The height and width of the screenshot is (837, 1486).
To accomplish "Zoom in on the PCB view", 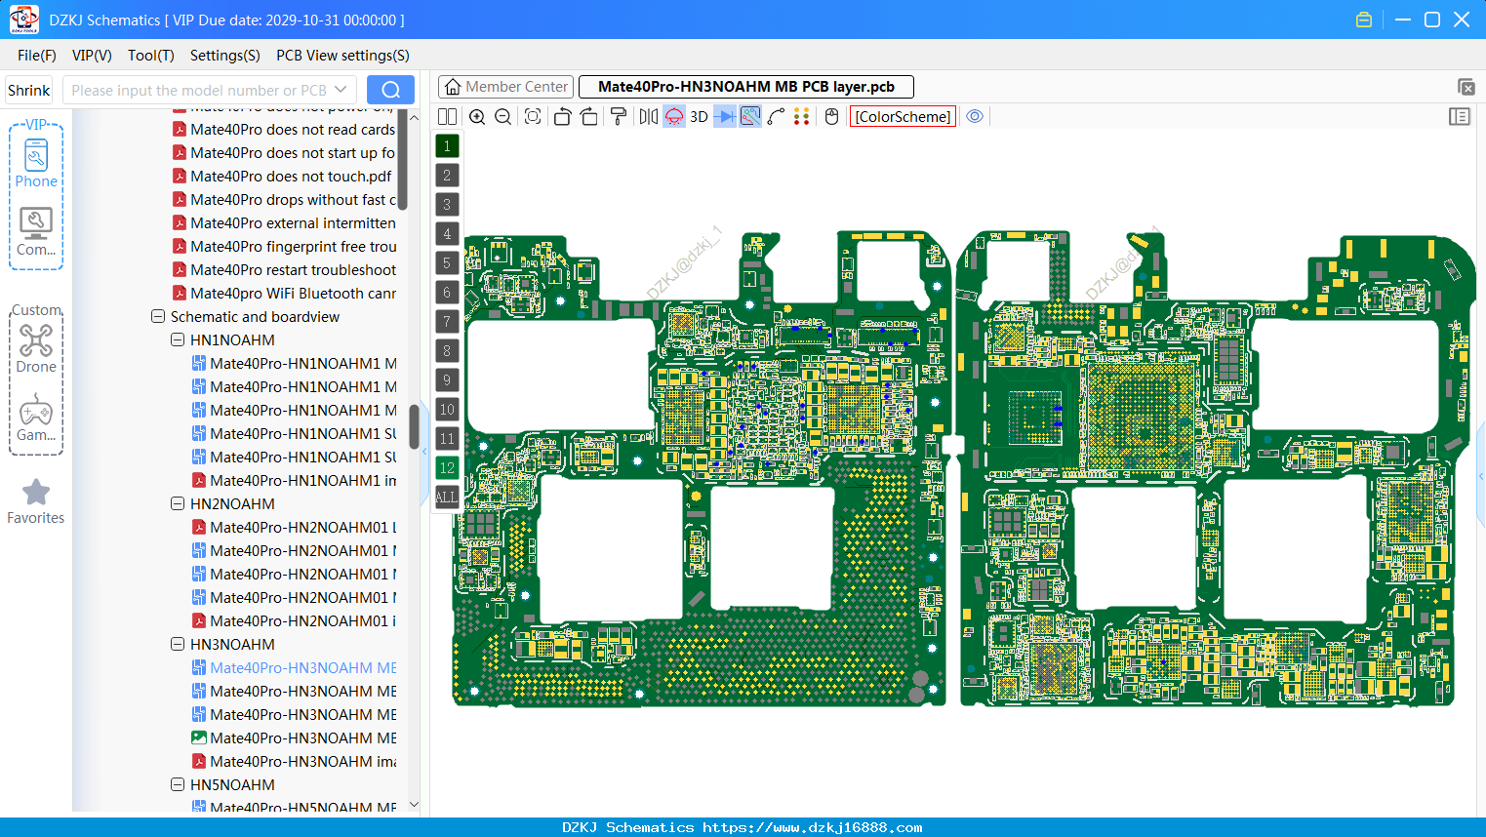I will tap(477, 116).
